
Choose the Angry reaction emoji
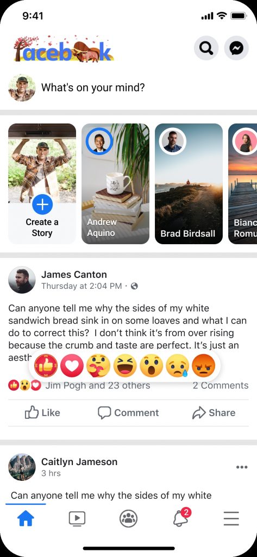click(x=204, y=366)
